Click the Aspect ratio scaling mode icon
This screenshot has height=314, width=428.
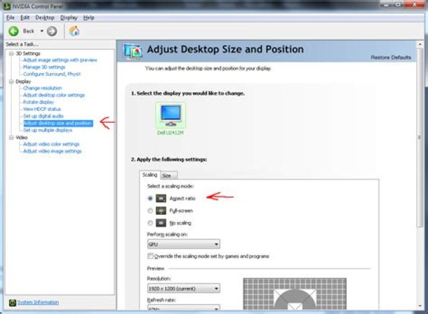161,198
